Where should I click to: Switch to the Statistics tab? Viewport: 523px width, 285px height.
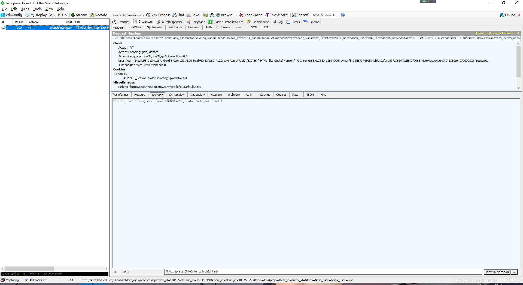tap(121, 22)
